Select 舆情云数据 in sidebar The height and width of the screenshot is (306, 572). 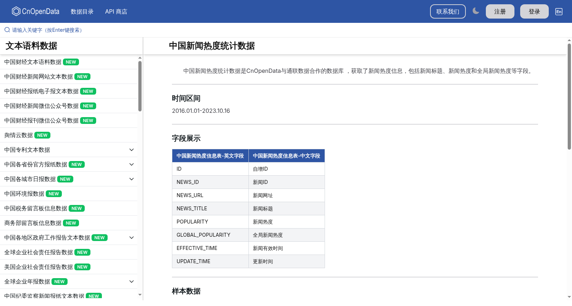click(x=19, y=135)
